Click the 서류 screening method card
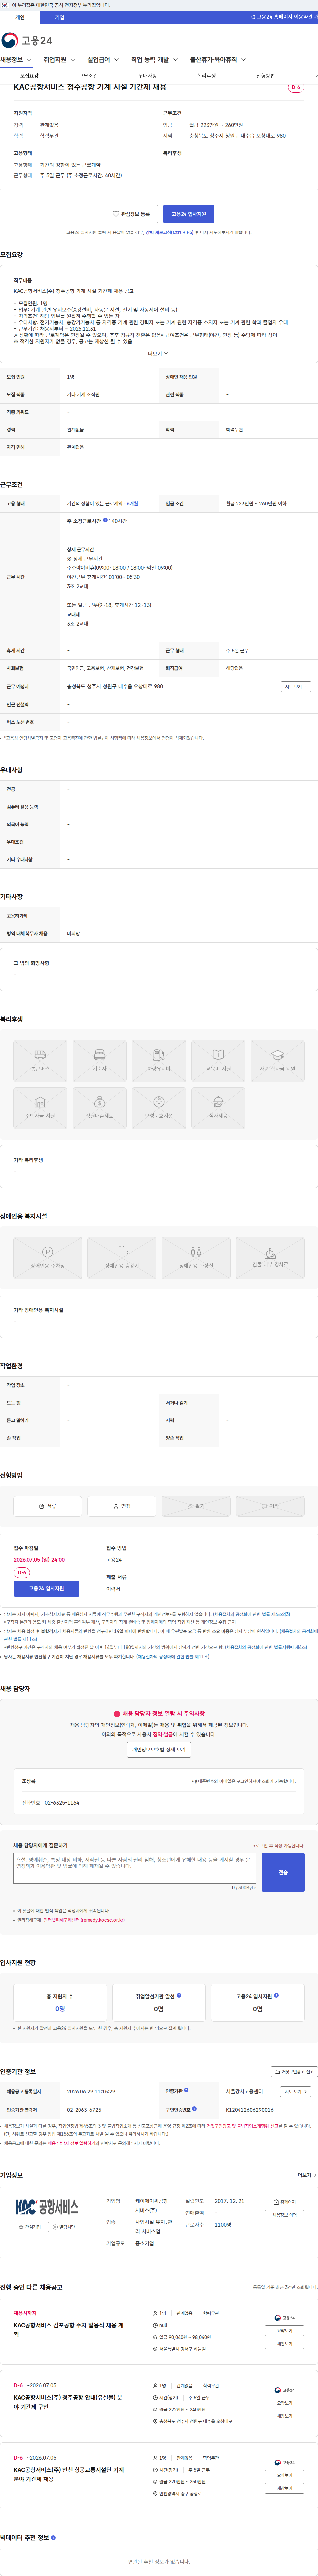This screenshot has width=318, height=2576. coord(47,1506)
